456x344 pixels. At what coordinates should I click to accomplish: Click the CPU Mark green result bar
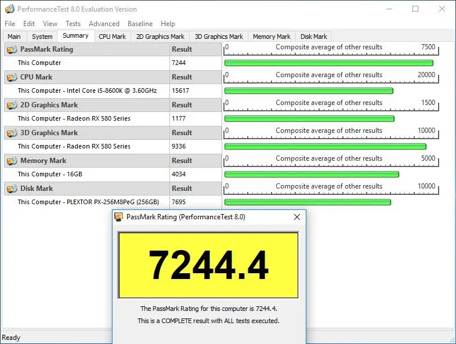[x=309, y=90]
